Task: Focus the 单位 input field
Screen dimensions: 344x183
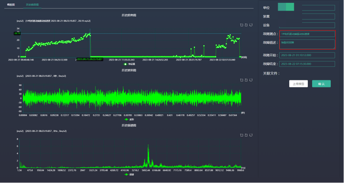Action: click(307, 8)
